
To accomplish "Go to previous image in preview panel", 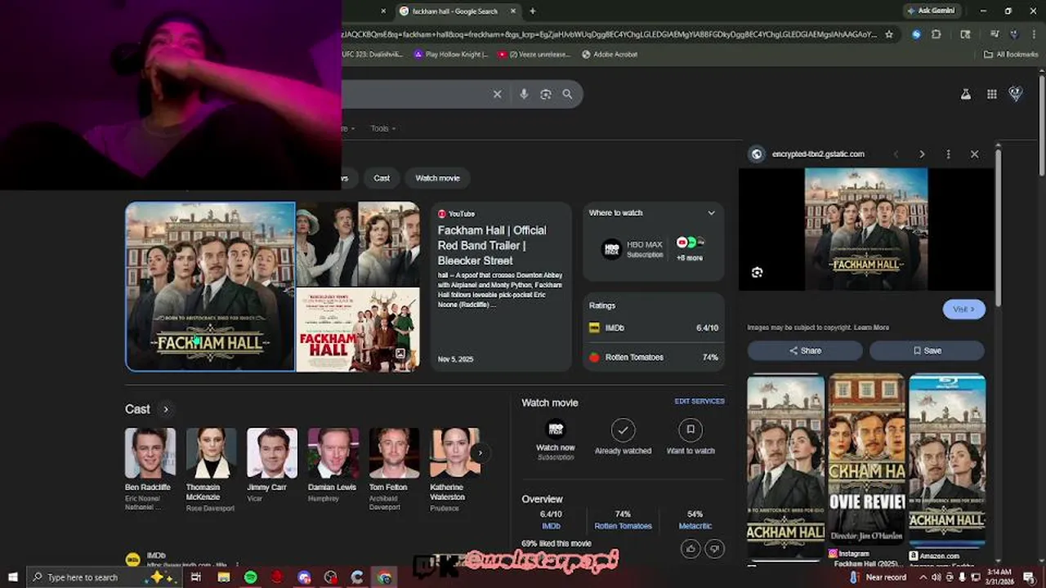I will [896, 154].
